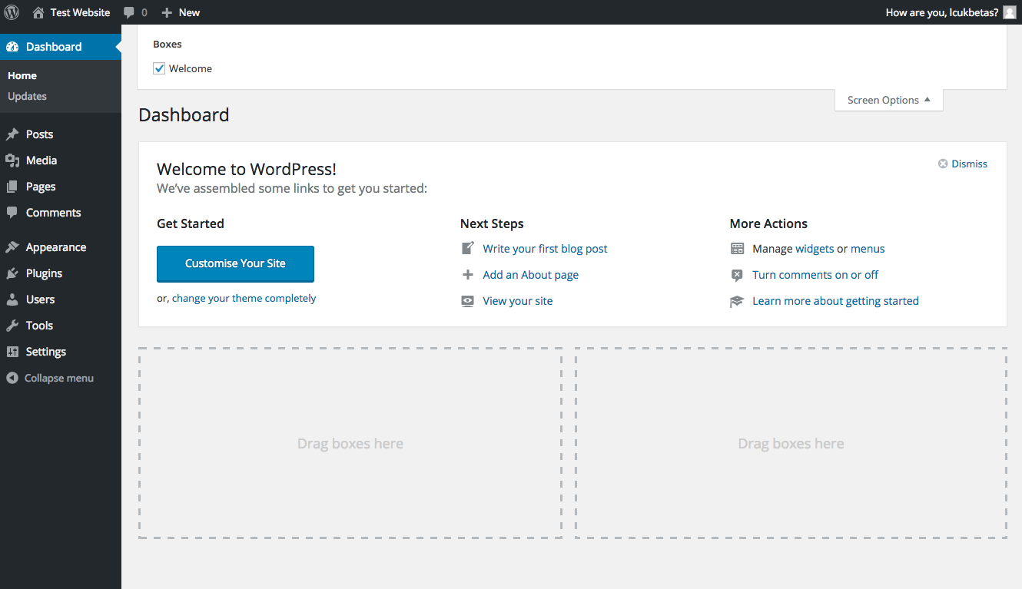Collapse the admin sidebar menu
This screenshot has width=1022, height=589.
[x=49, y=377]
